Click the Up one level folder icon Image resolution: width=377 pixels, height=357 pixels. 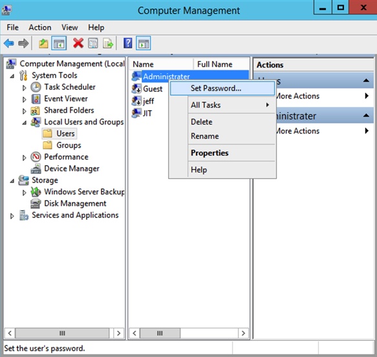tap(43, 43)
